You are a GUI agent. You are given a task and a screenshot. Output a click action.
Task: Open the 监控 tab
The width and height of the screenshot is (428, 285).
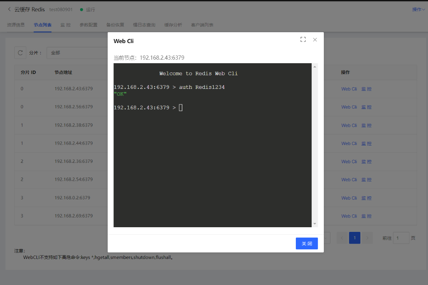66,25
